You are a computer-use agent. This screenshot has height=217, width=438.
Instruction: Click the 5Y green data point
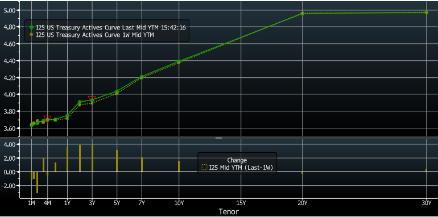[117, 91]
